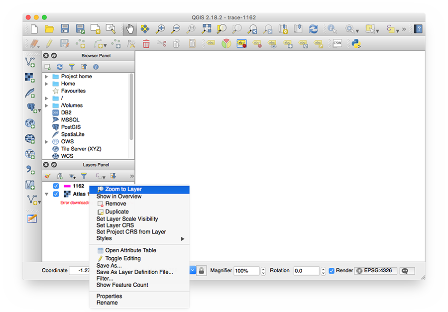Select the Zoom In magnifier tool
448x312 pixels.
point(161,29)
